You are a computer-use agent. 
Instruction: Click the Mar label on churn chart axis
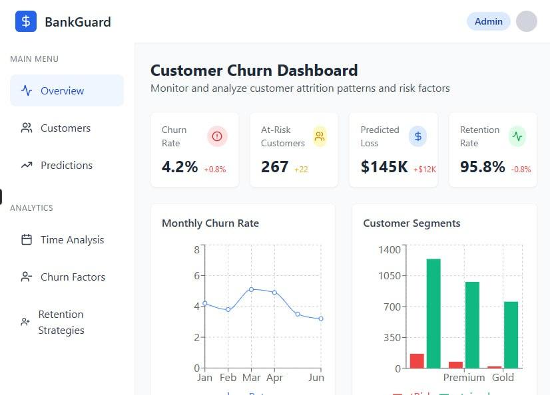pos(251,378)
